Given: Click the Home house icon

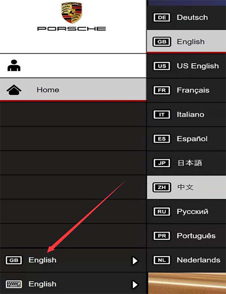Looking at the screenshot, I should 14,90.
